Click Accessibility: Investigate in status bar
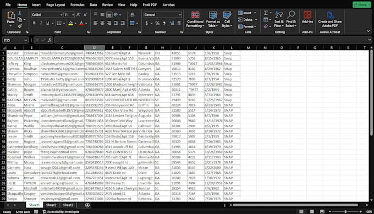The width and height of the screenshot is (374, 214). coord(61,212)
